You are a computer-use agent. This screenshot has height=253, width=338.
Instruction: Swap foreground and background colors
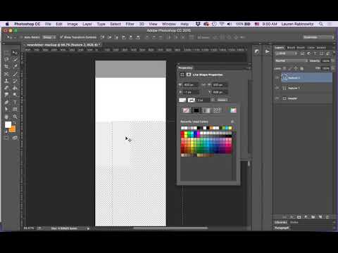click(x=15, y=122)
